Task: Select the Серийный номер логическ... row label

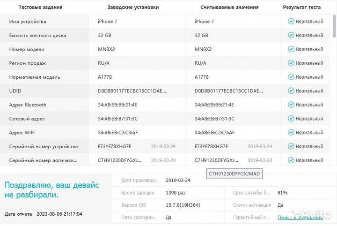Action: 43,160
